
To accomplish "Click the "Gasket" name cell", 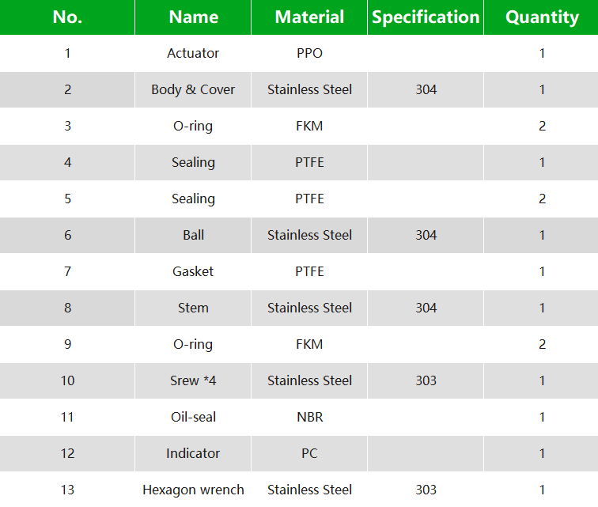I will [193, 272].
